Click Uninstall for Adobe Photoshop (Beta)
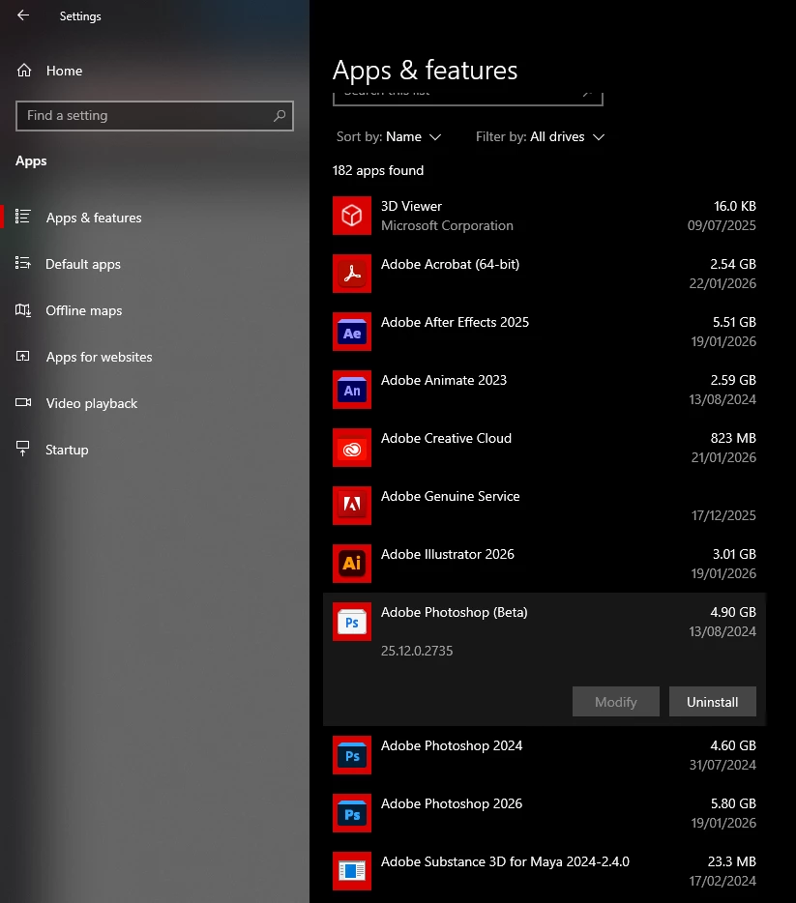 click(713, 702)
